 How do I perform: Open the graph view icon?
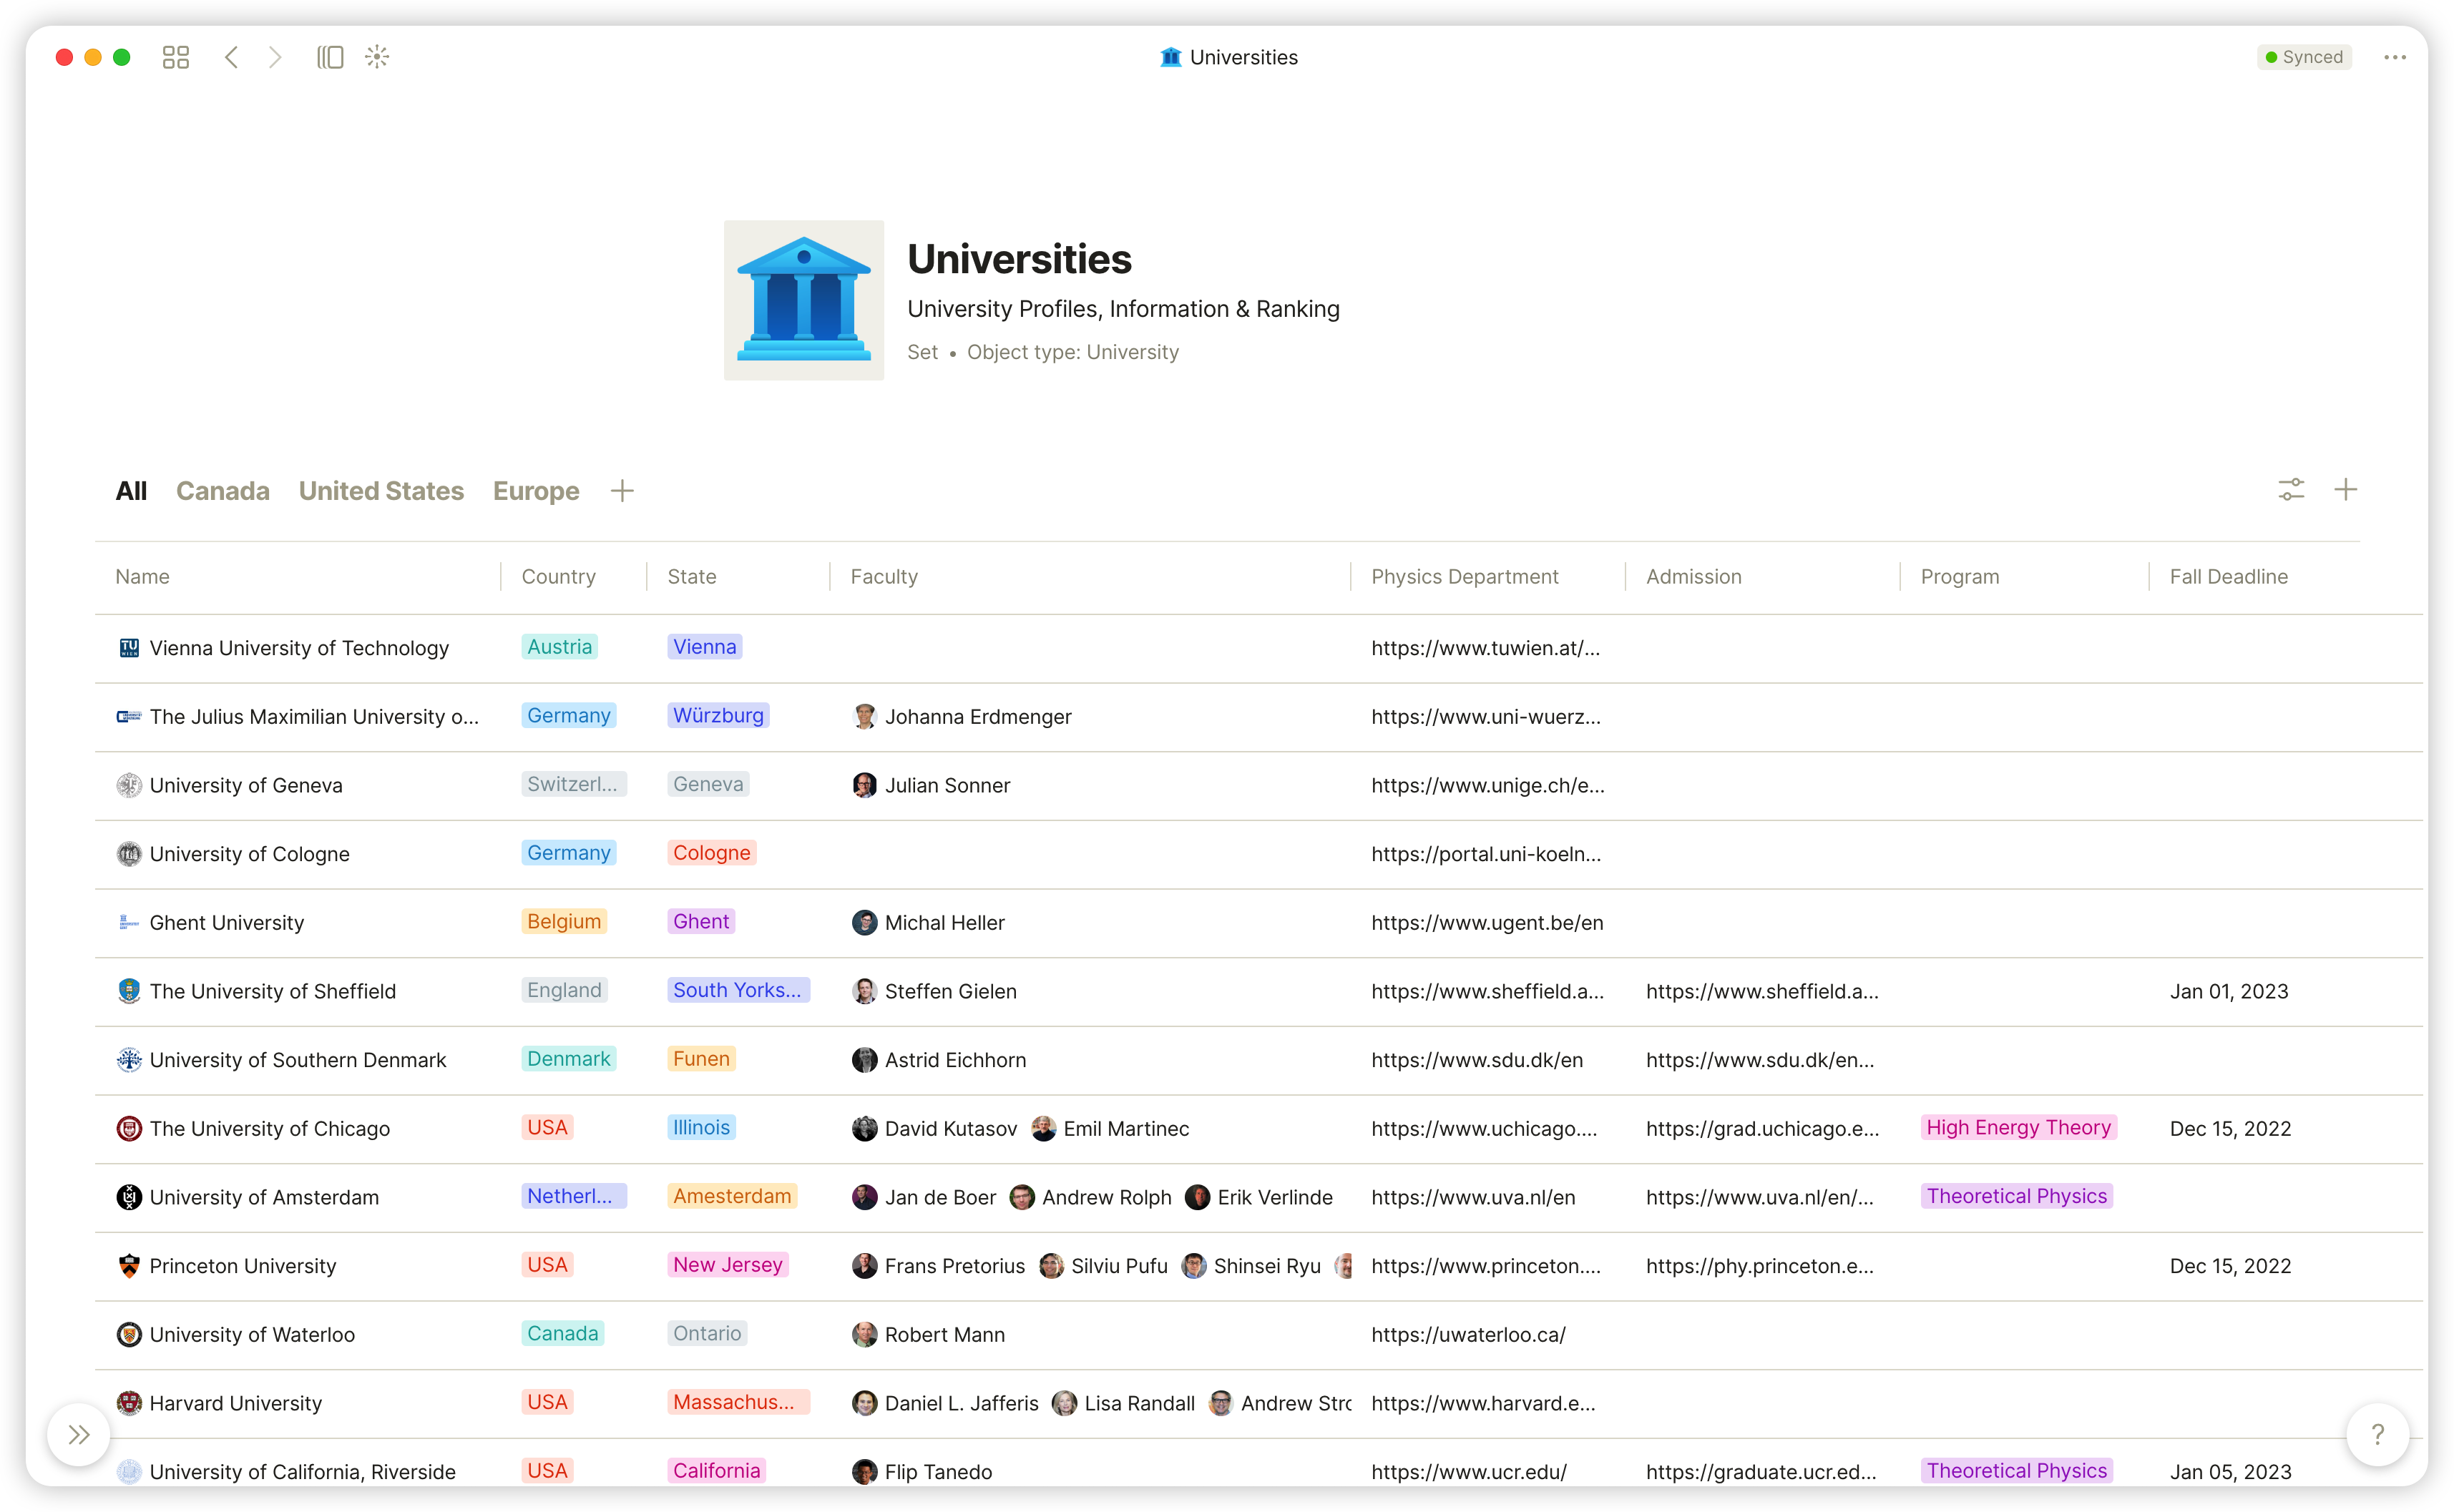click(x=377, y=57)
